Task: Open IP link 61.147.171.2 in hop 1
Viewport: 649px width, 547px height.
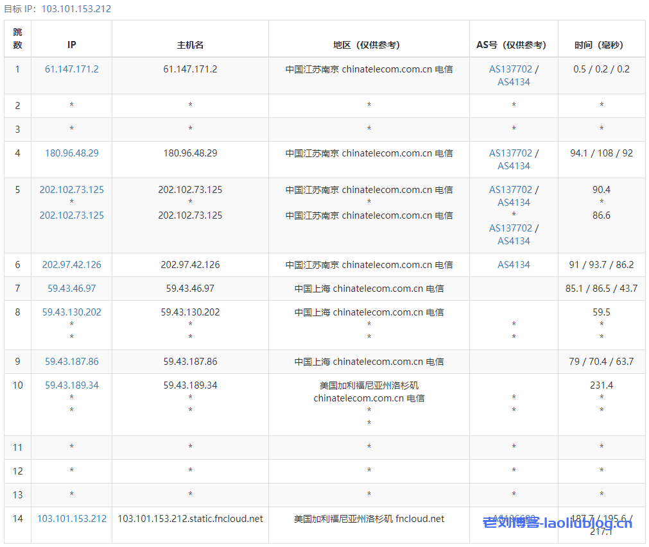Action: pyautogui.click(x=71, y=69)
